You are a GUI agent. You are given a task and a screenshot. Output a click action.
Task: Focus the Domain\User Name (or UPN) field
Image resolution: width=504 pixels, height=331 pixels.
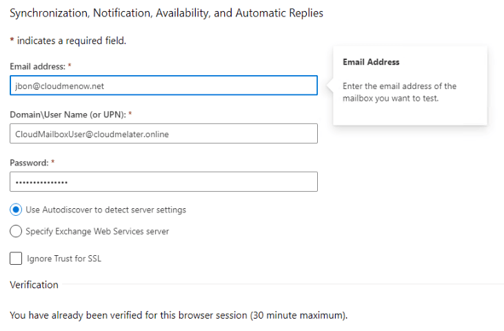163,134
